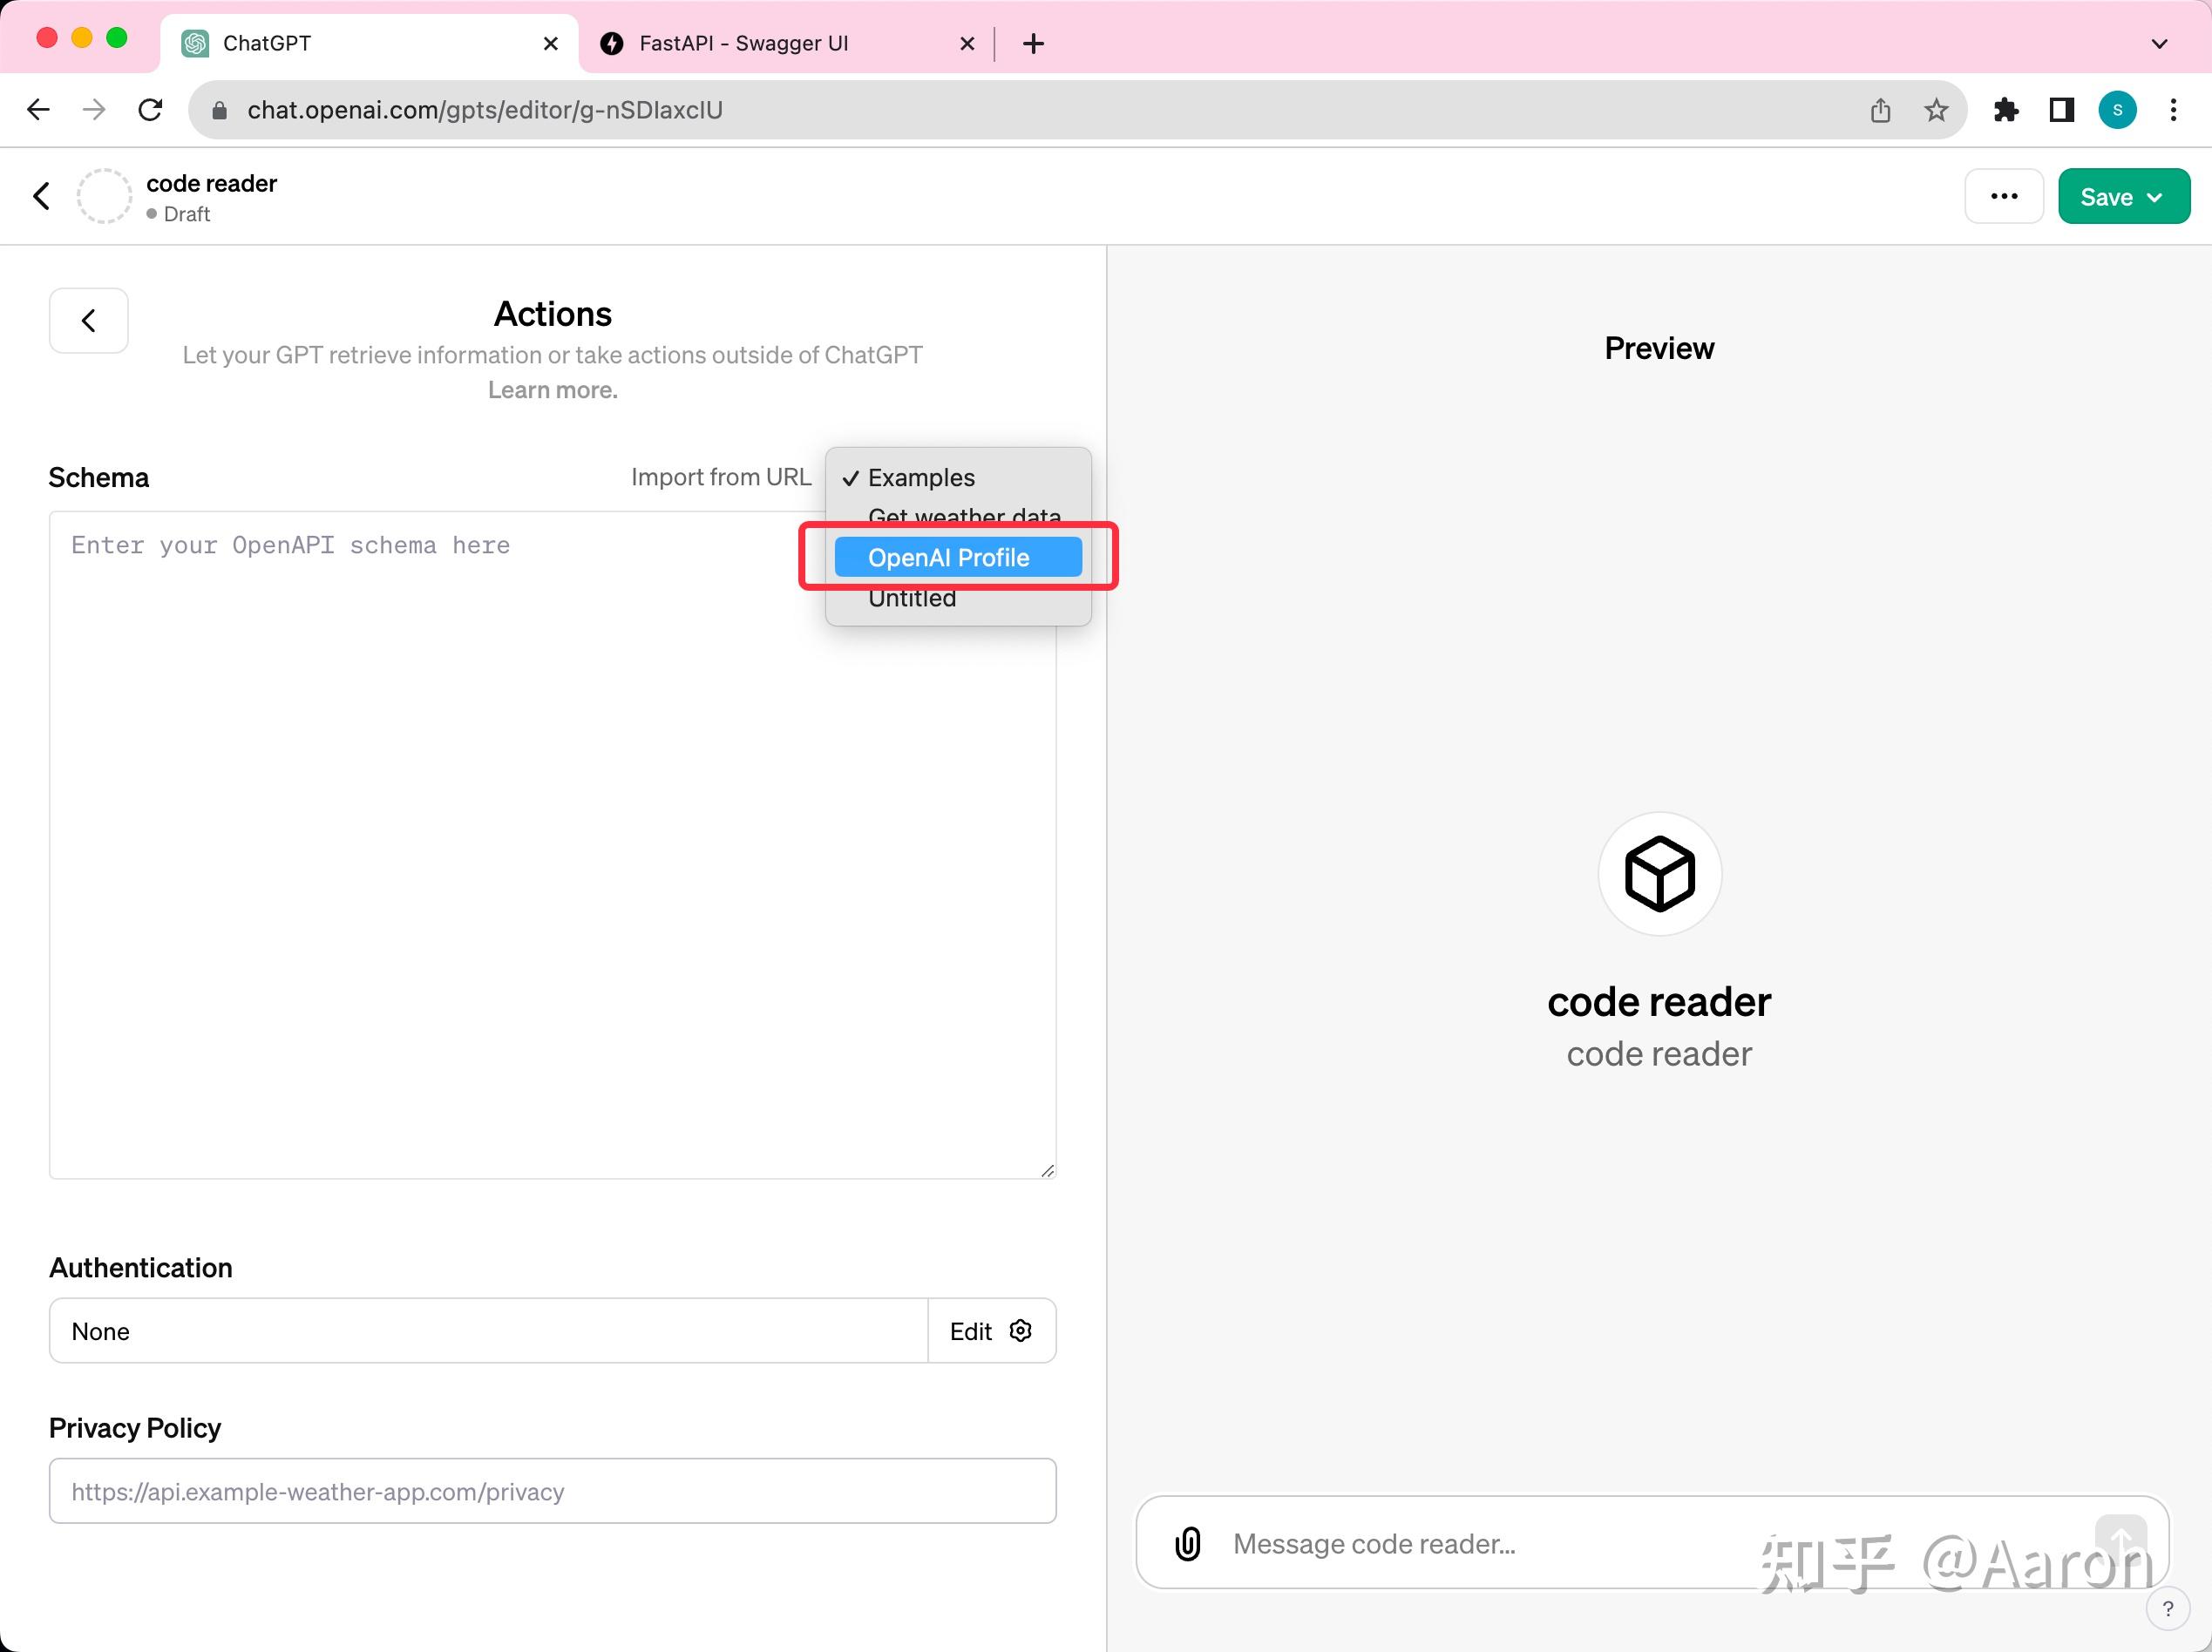Click the paperclip attachment icon in the message bar

click(x=1189, y=1543)
